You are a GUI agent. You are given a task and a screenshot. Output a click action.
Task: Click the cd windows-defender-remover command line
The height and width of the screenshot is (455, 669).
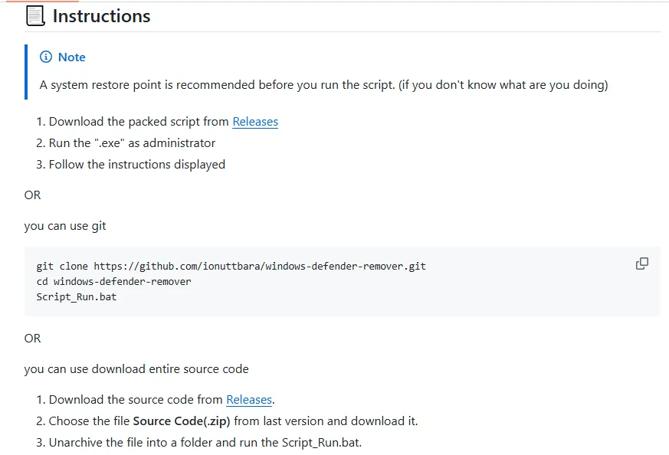pos(113,281)
